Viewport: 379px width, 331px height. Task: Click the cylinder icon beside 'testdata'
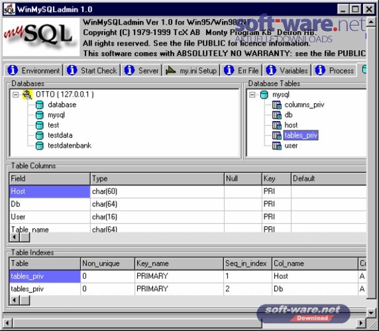pos(40,135)
